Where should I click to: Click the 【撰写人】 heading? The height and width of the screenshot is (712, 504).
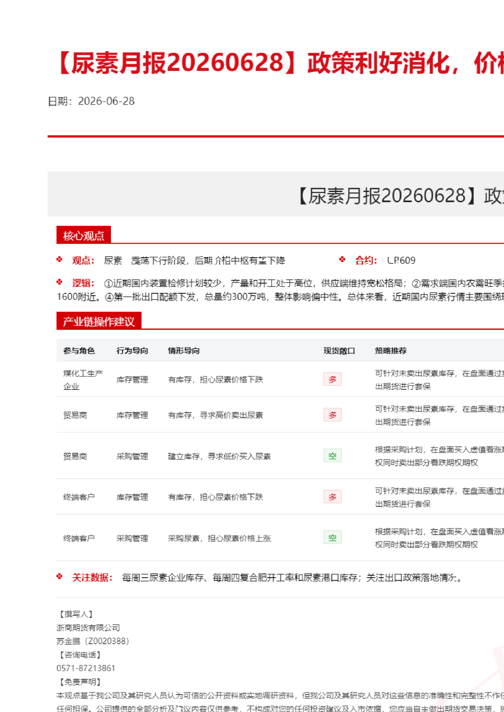click(76, 614)
